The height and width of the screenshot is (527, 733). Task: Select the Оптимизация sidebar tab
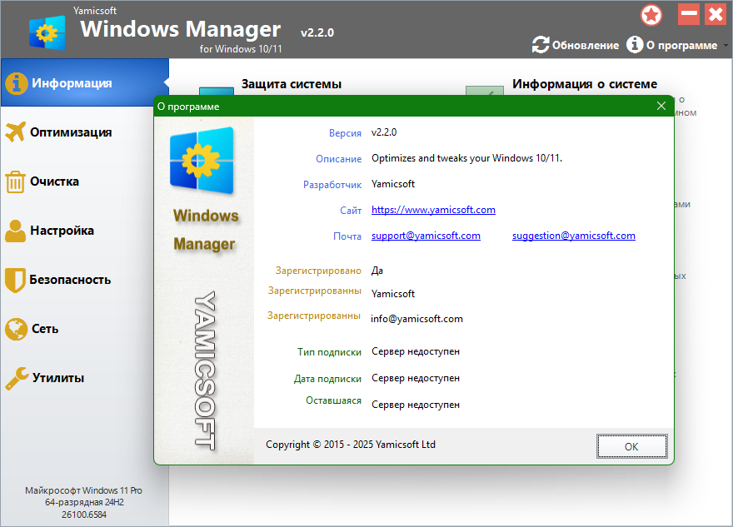click(71, 132)
